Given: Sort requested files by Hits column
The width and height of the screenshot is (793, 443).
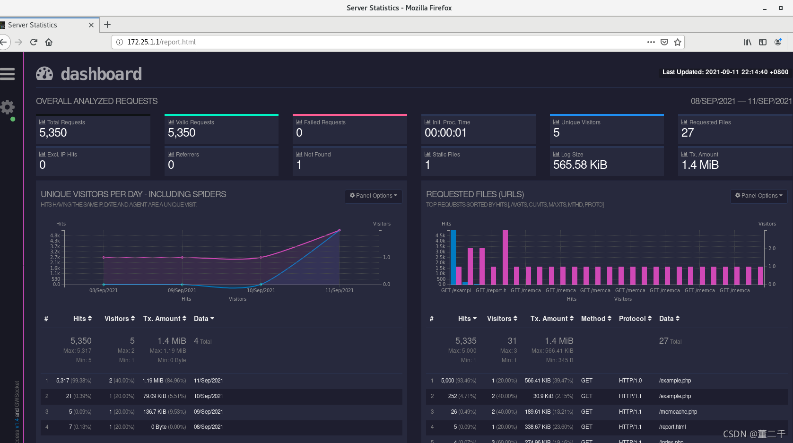Looking at the screenshot, I should (x=467, y=319).
